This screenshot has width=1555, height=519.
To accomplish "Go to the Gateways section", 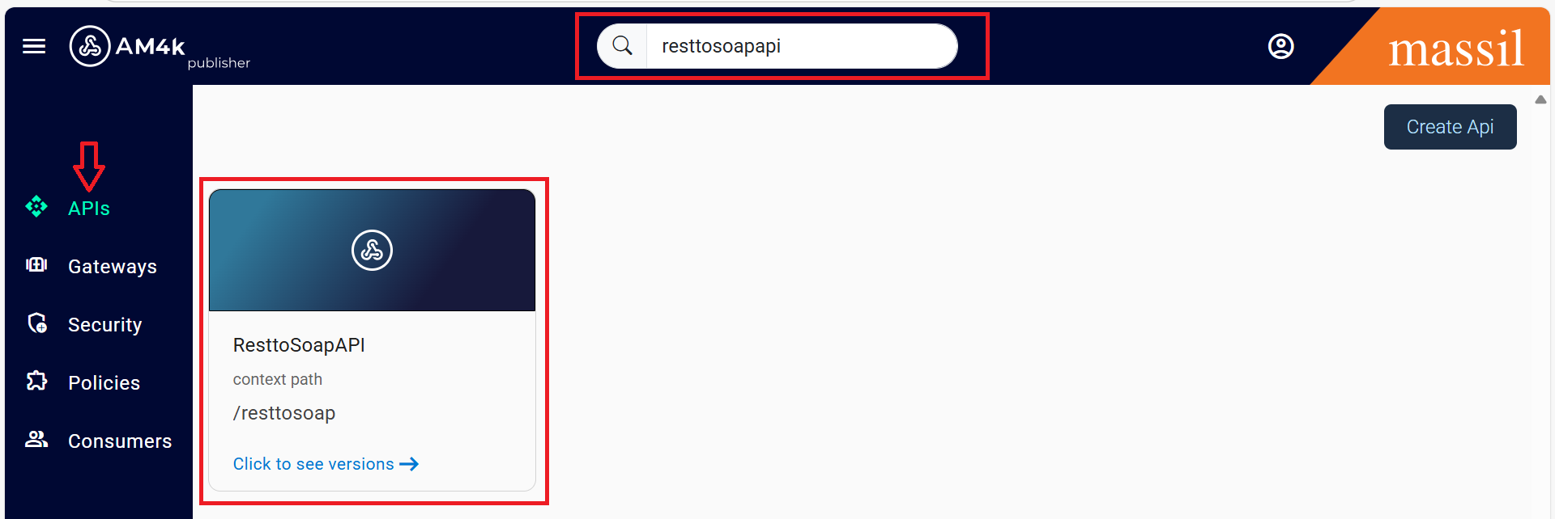I will pos(113,267).
